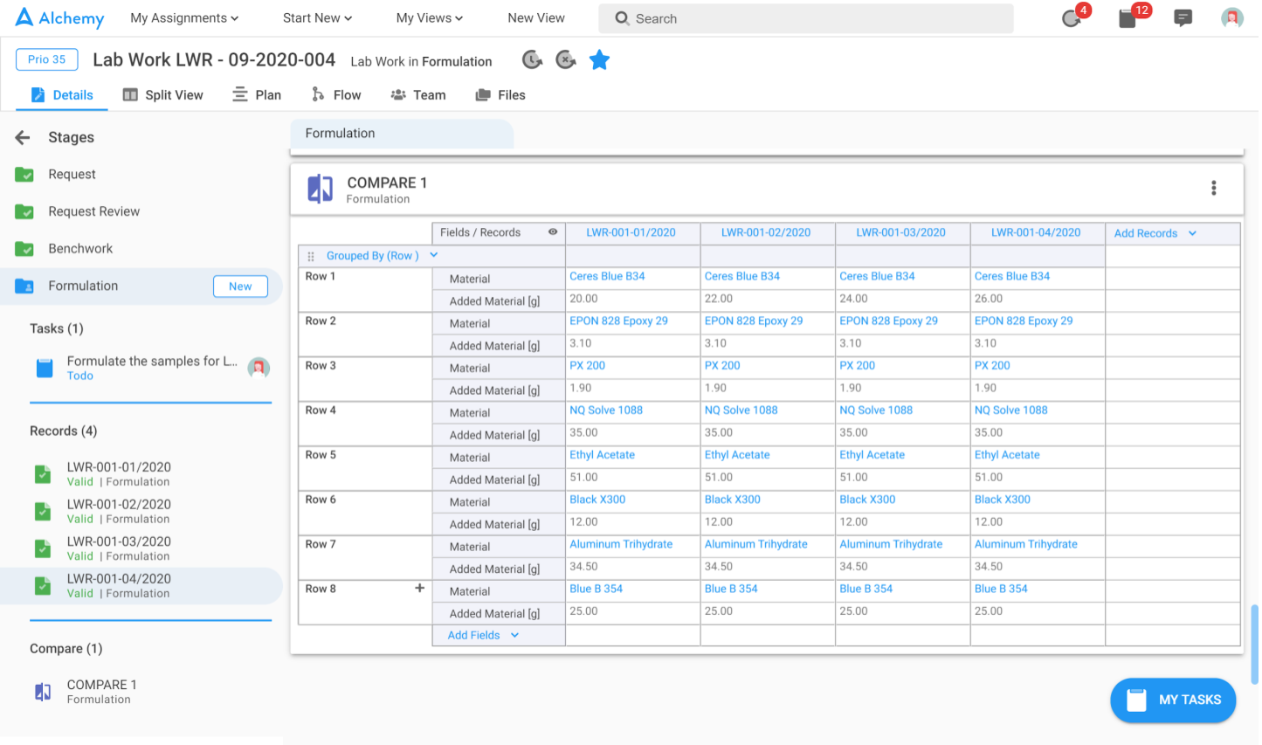Open LWR-001-01/2020 column header link
The height and width of the screenshot is (745, 1262).
pos(631,232)
